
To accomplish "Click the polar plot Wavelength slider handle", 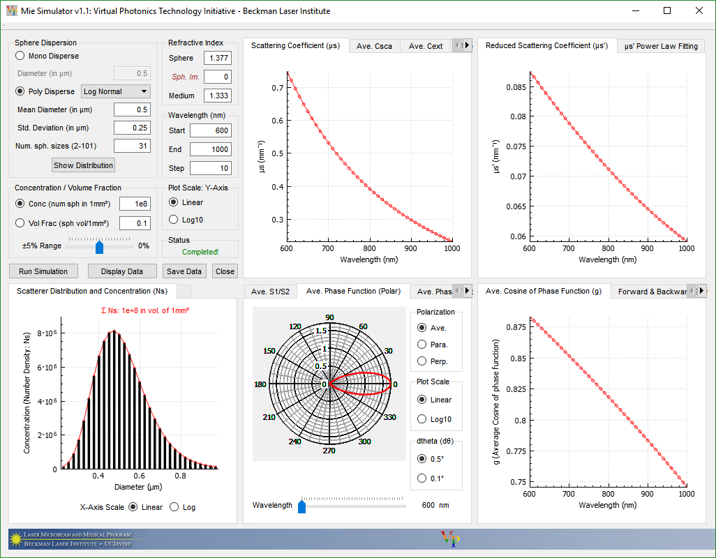I will [302, 506].
